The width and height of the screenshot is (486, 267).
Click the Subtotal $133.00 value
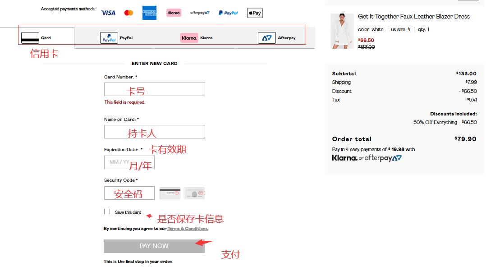tap(466, 74)
